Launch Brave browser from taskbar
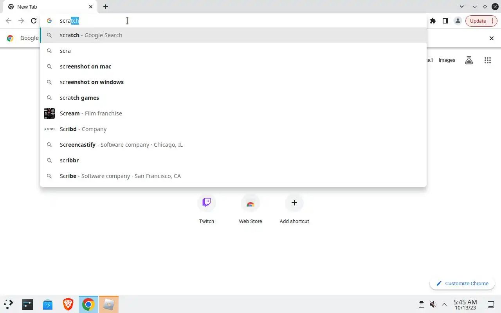501x313 pixels. [68, 304]
